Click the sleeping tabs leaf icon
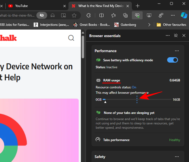Image resolution: width=189 pixels, height=162 pixels. point(98,113)
